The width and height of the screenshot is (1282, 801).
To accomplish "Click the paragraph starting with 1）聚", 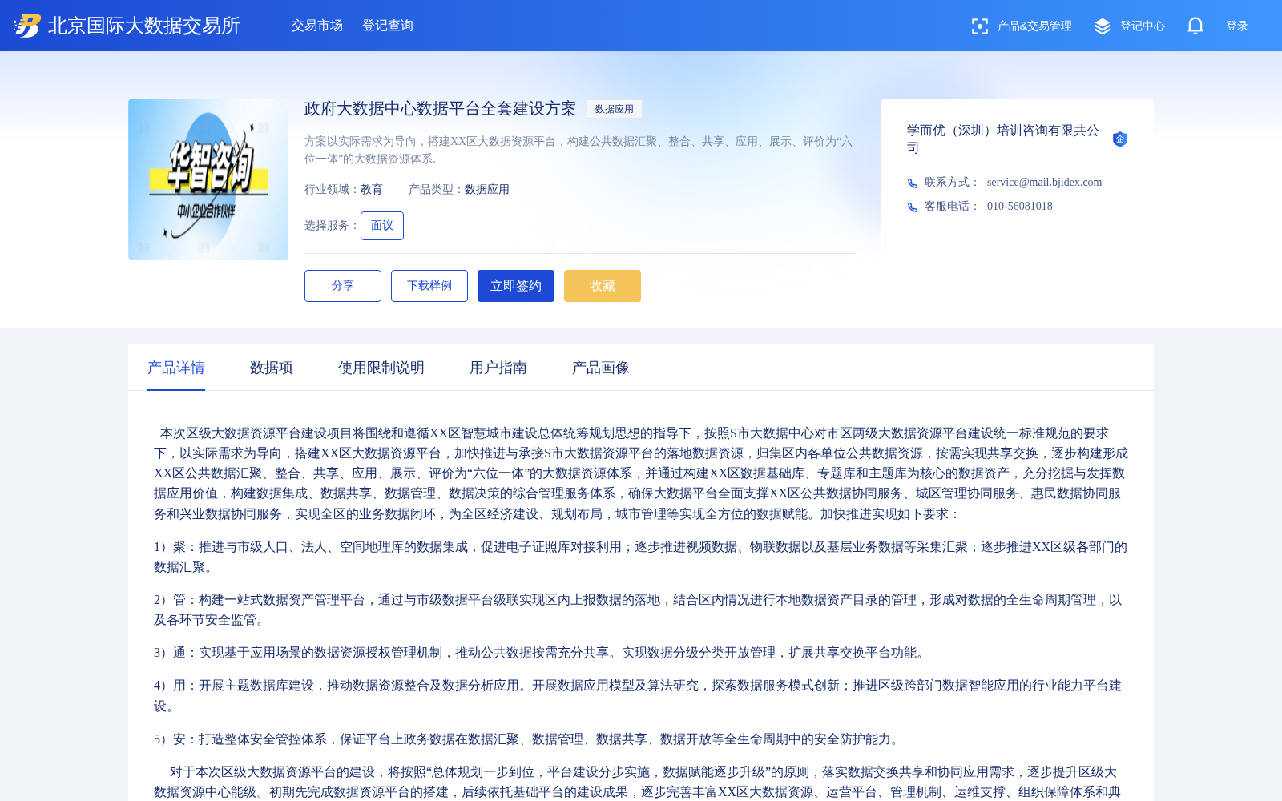I will click(x=641, y=557).
